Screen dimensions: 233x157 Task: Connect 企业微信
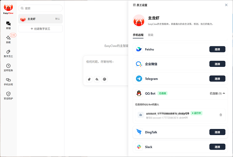(217, 64)
